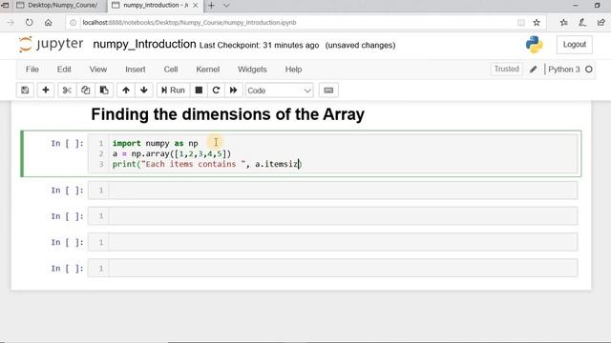
Task: Save notebook with the floppy disk icon
Action: coord(25,91)
